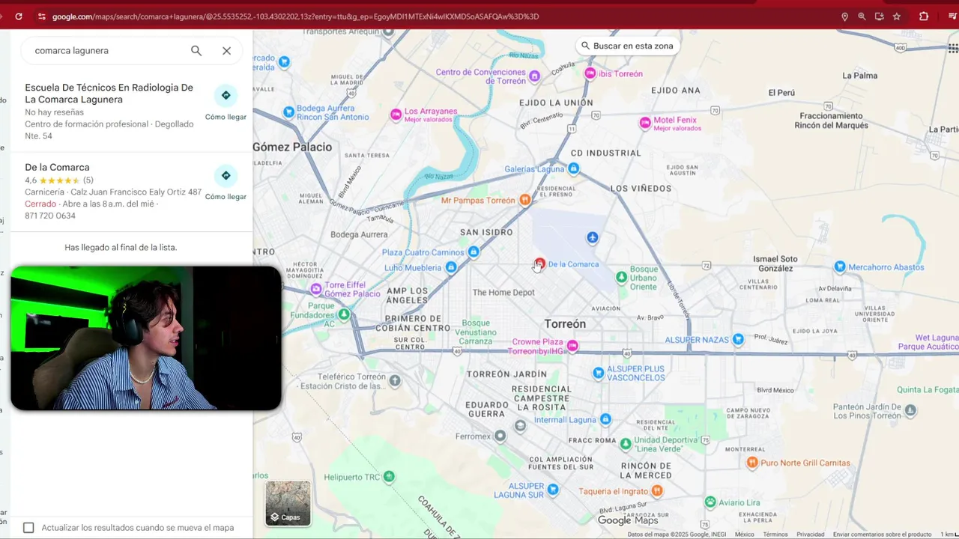
Task: Click the ALSUPER NAZAS store pin
Action: [739, 339]
